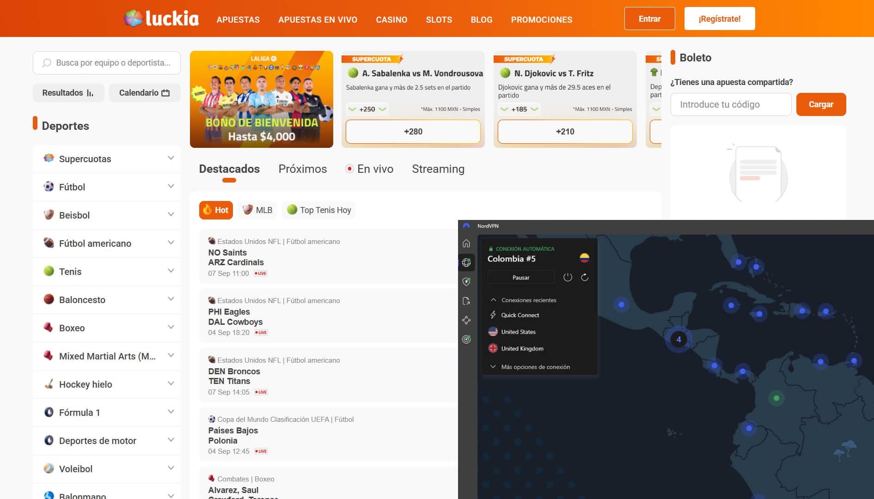Open the CASINO menu item
Viewport: 874px width, 499px height.
pyautogui.click(x=391, y=20)
